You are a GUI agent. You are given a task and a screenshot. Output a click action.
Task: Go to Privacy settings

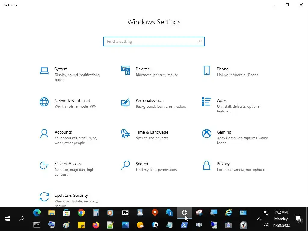223,164
